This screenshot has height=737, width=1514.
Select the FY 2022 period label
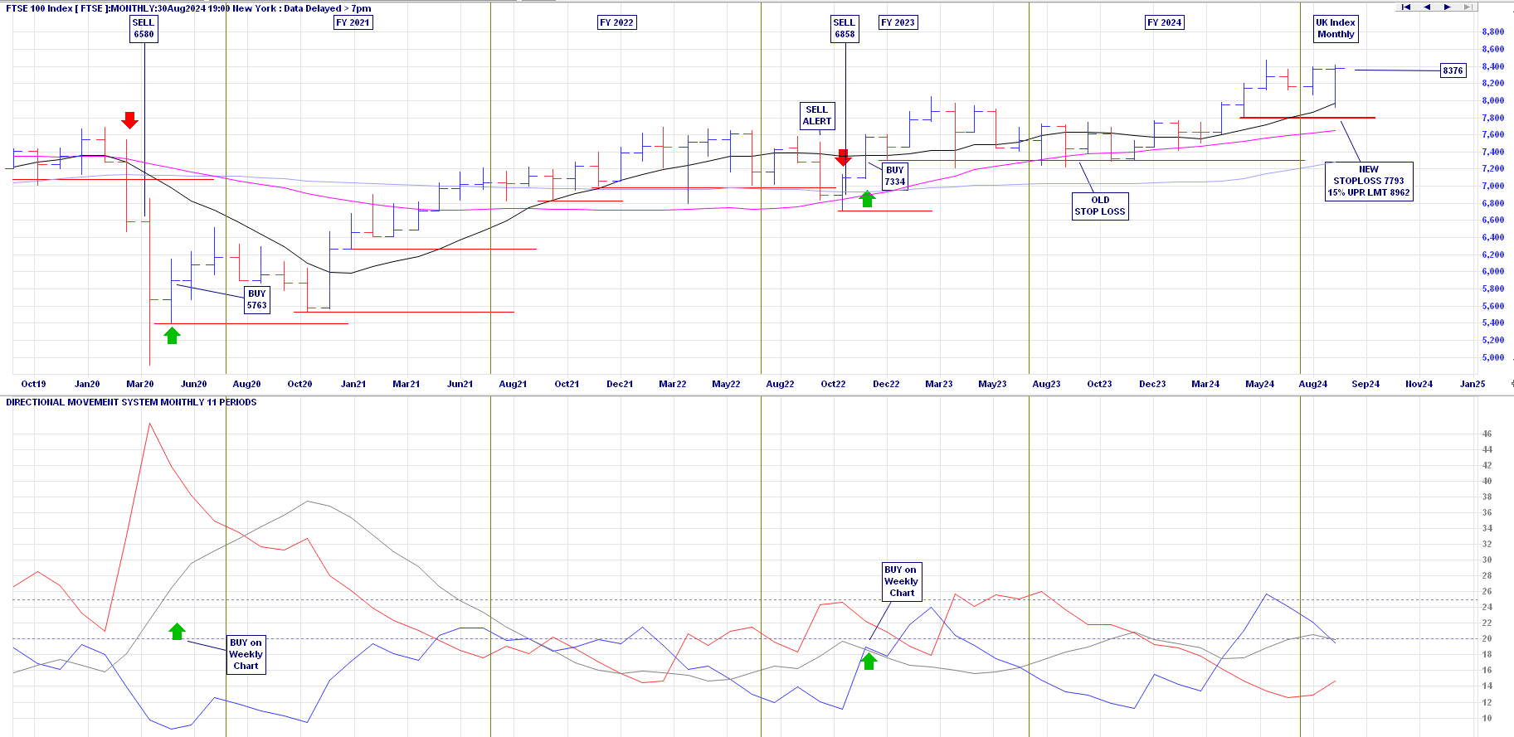pos(616,22)
